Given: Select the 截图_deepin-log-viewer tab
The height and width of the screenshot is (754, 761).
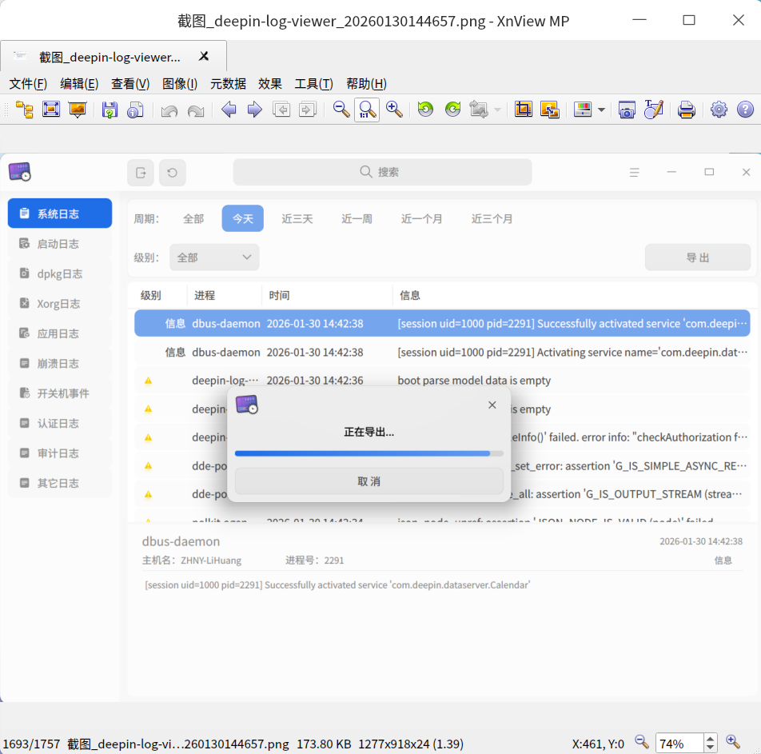Looking at the screenshot, I should 113,57.
